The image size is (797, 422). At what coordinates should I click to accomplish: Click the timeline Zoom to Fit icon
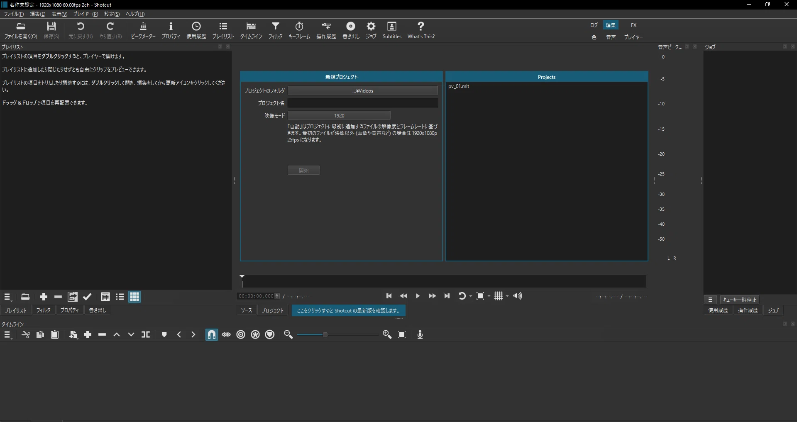pos(402,334)
